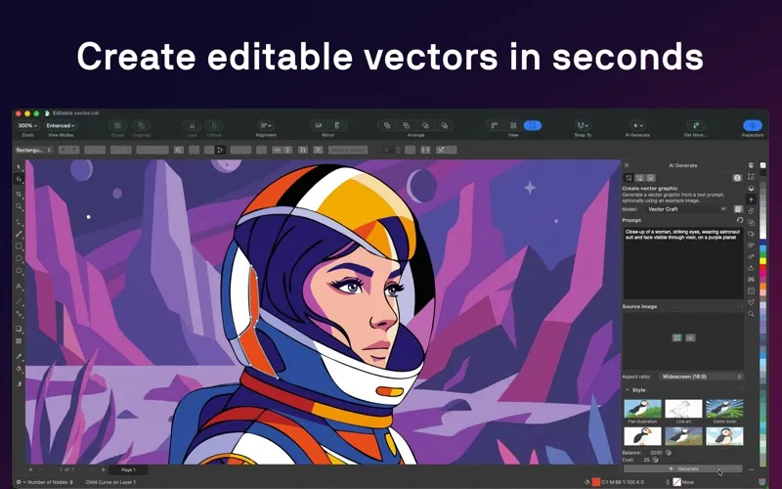This screenshot has width=782, height=489.
Task: Click the Lock object icon
Action: click(192, 126)
